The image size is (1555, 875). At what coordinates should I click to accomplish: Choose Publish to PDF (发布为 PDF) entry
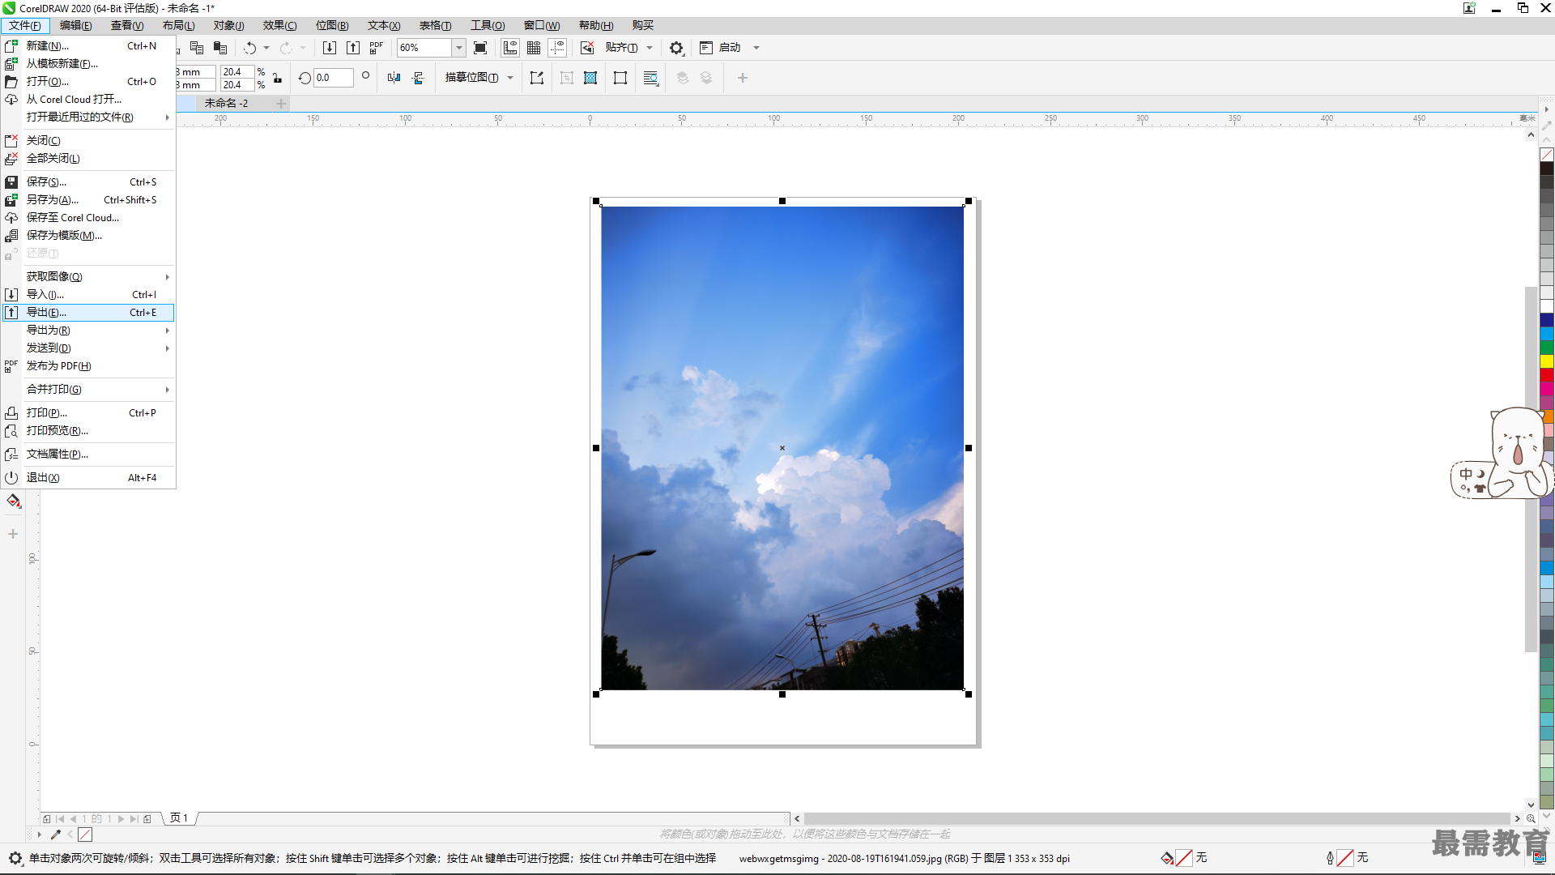tap(88, 366)
